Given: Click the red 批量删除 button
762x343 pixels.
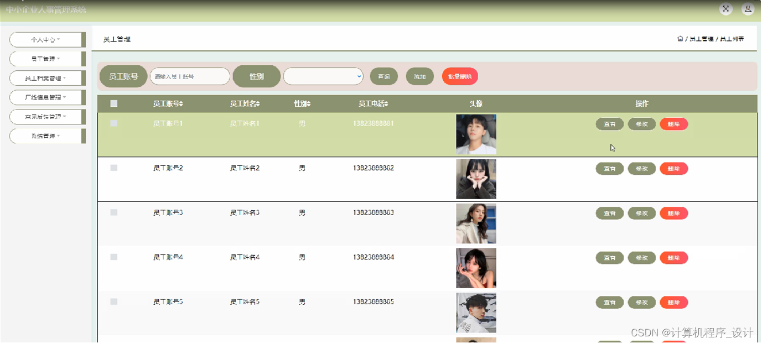Looking at the screenshot, I should click(x=460, y=76).
